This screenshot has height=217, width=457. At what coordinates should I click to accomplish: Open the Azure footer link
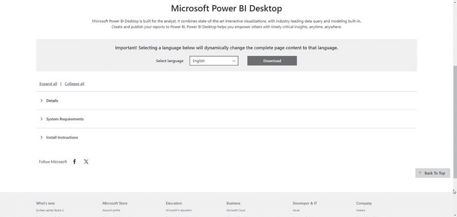[x=296, y=210]
